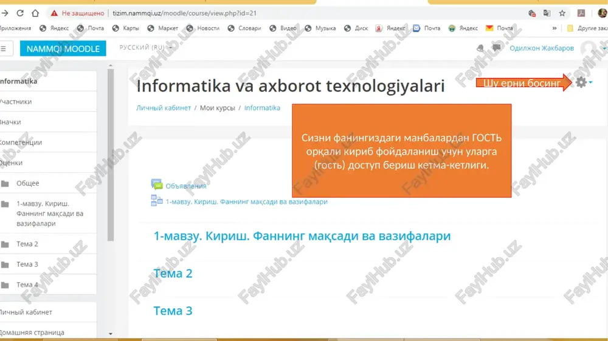The height and width of the screenshot is (341, 608).
Task: Open the Тема 2 section heading
Action: click(x=173, y=273)
